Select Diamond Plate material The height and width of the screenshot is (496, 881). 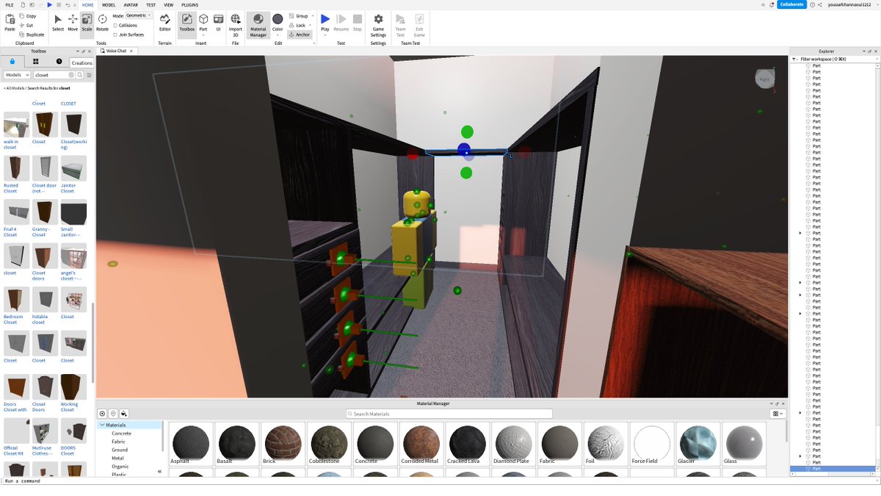[514, 444]
